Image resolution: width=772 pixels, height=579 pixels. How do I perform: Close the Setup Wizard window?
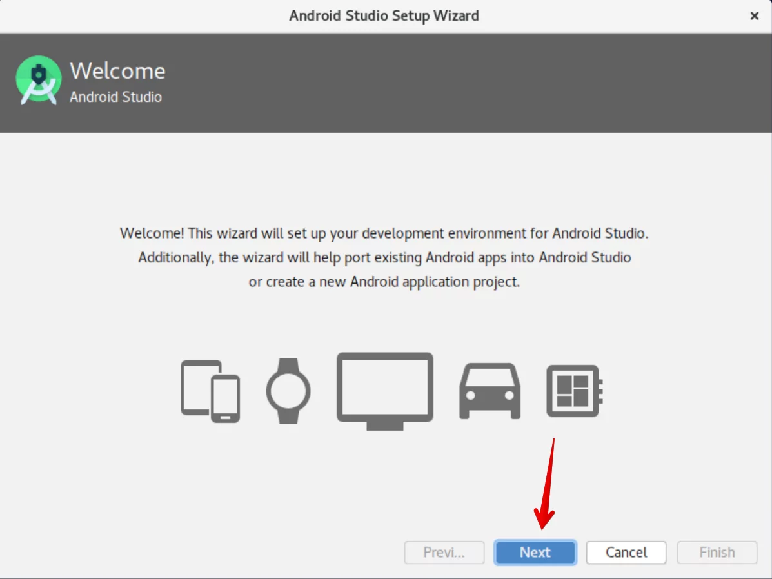[x=755, y=15]
